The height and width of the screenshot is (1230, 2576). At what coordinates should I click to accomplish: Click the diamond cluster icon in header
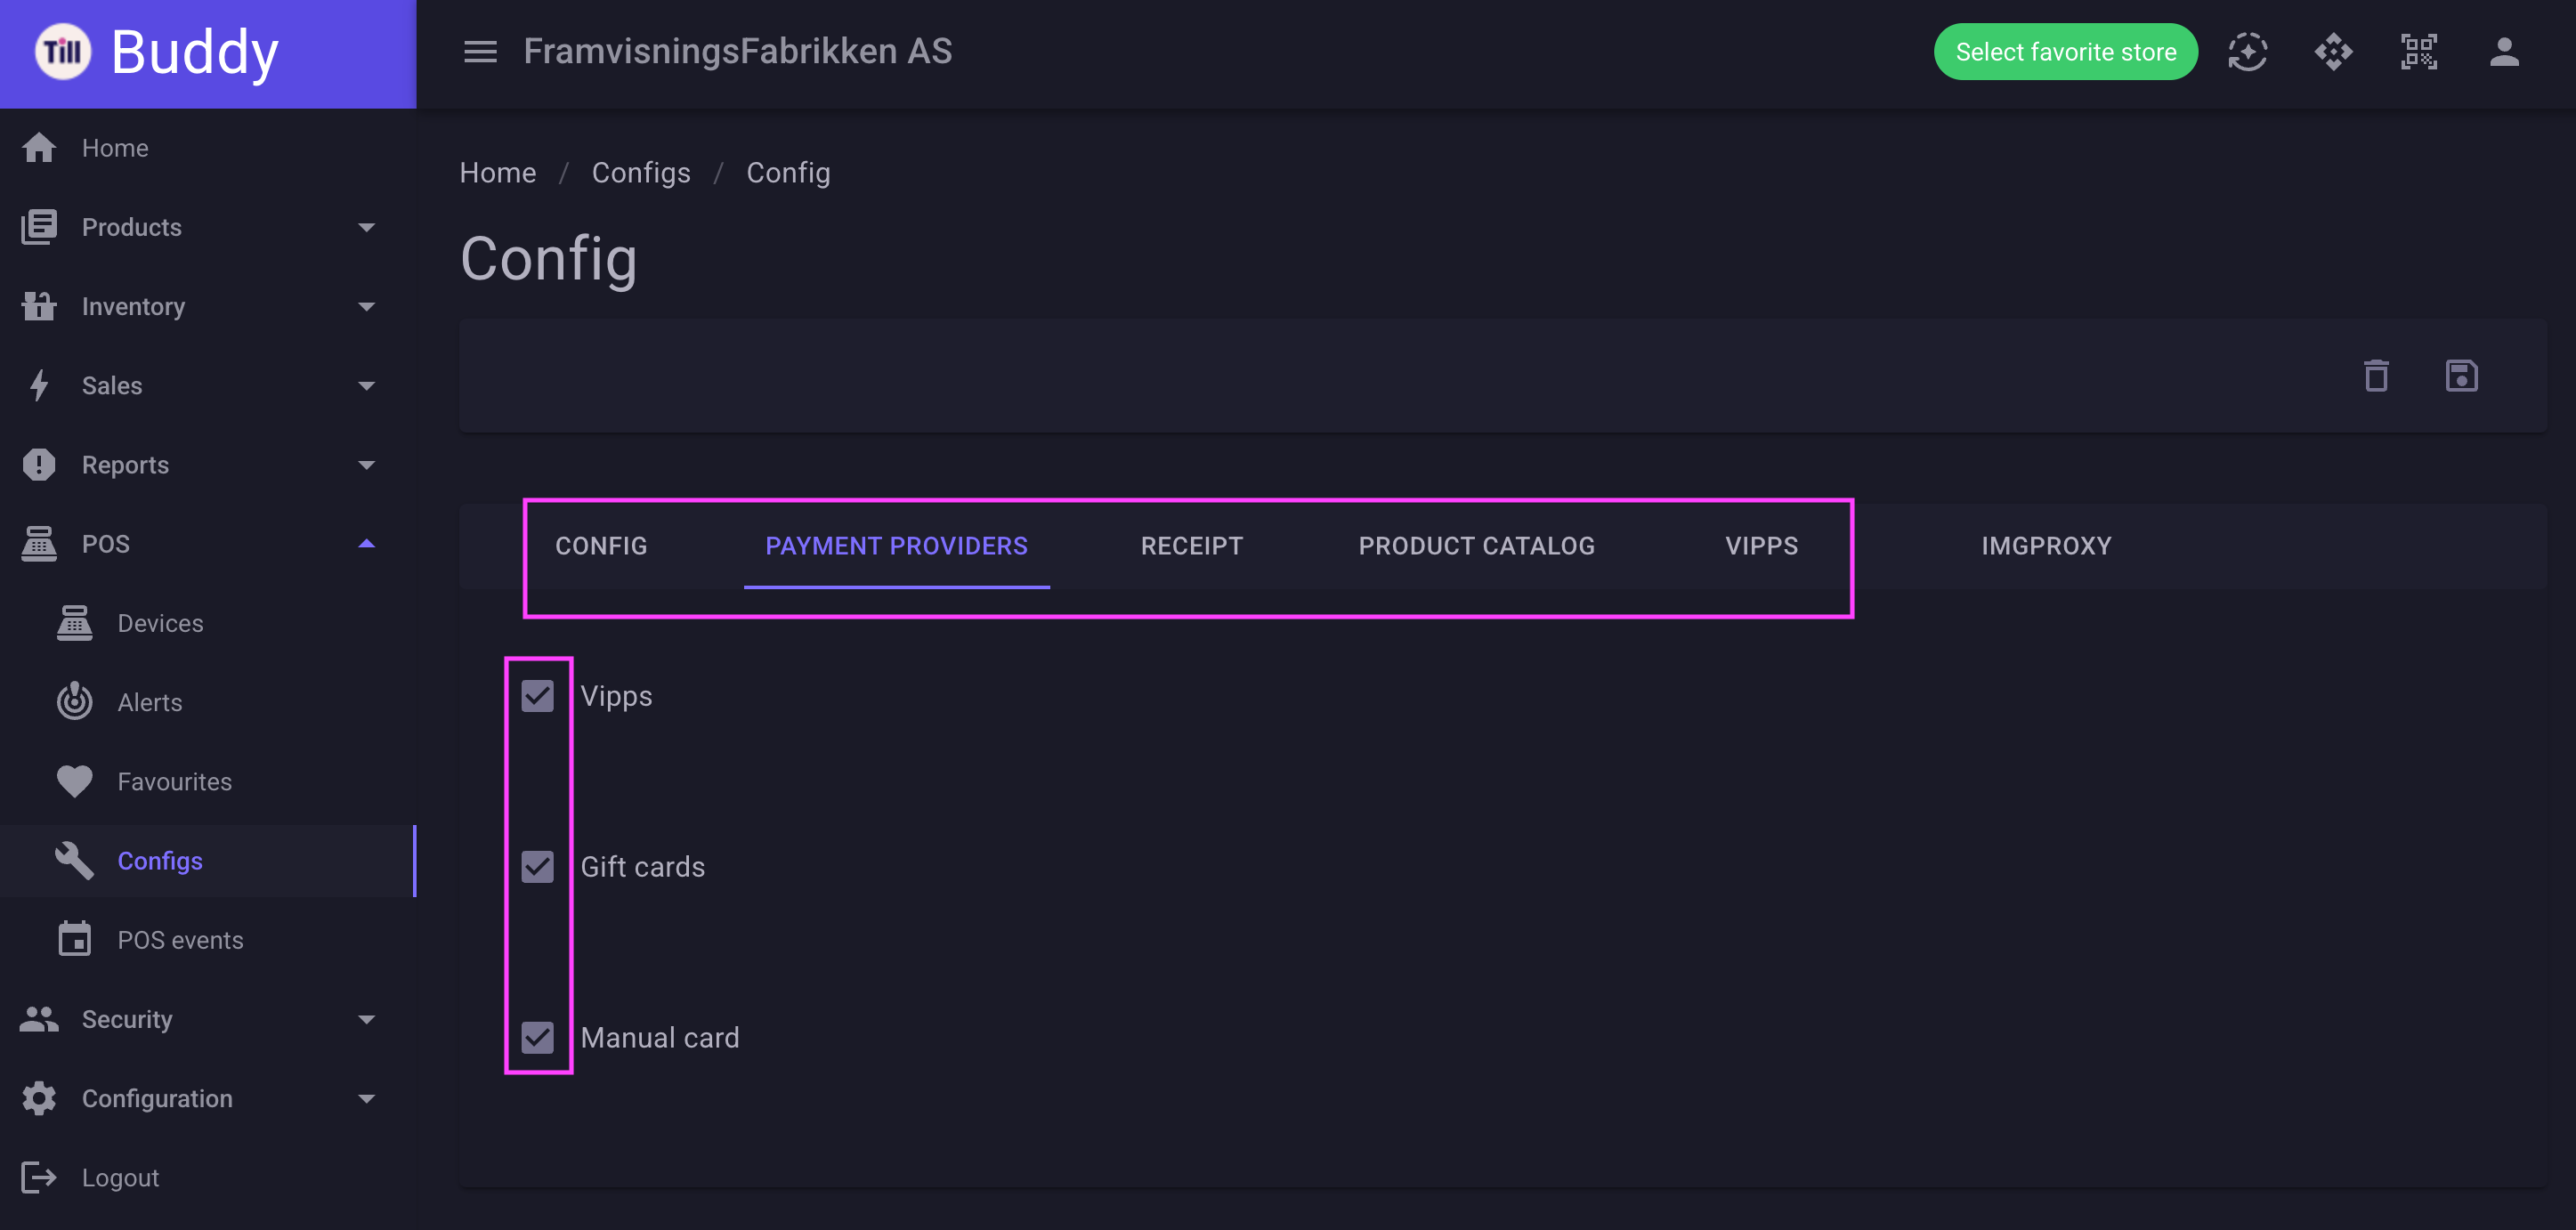click(2333, 52)
